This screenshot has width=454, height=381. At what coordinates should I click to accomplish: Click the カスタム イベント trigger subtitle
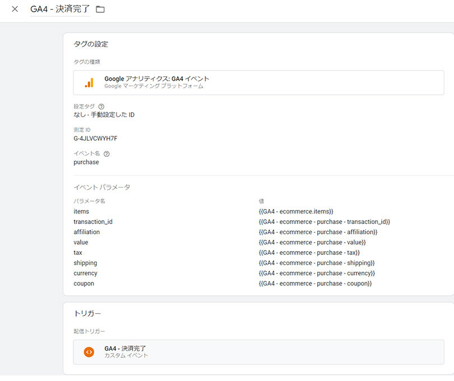[x=126, y=356]
